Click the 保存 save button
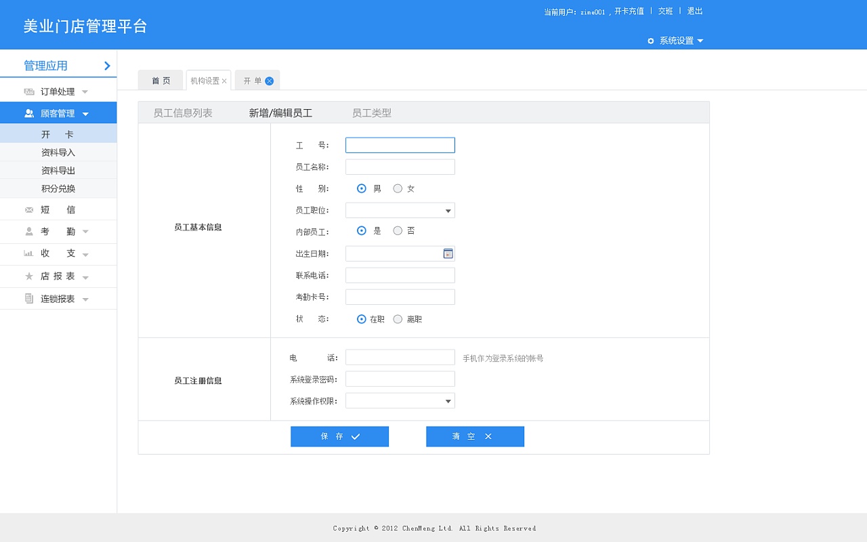The height and width of the screenshot is (542, 867). [x=339, y=436]
